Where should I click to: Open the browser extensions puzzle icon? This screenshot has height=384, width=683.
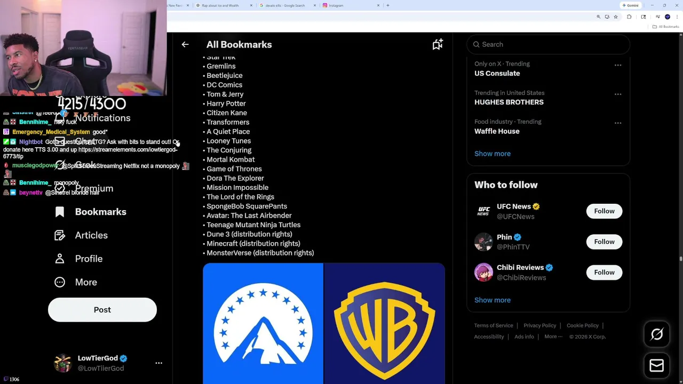(629, 17)
